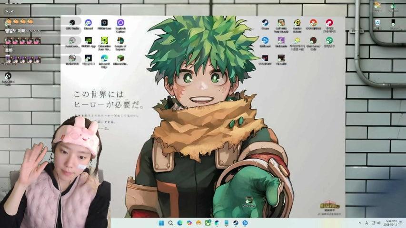Launch Edge from the taskbar
406x228 pixels.
point(180,223)
